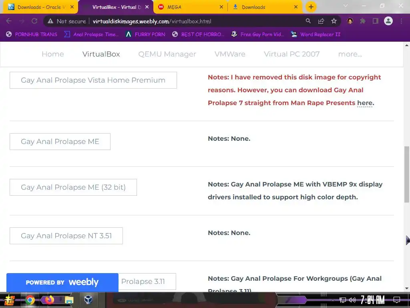The image size is (410, 308).
Task: Expand the more... nav menu
Action: tap(350, 54)
